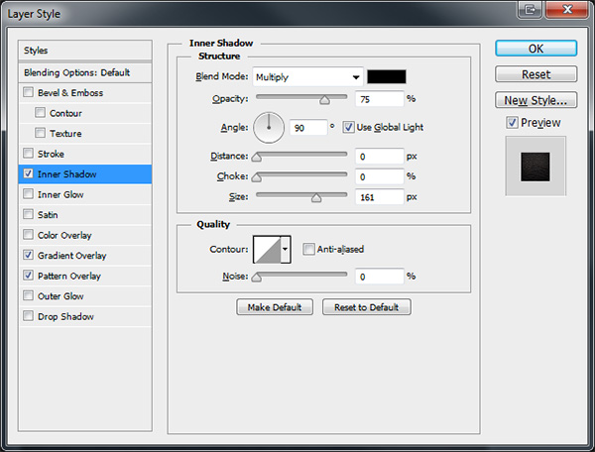
Task: Open the Stroke settings panel
Action: (51, 154)
